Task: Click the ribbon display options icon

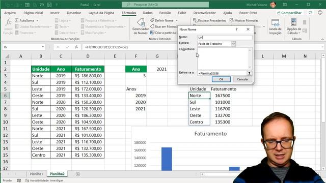Action: click(285, 5)
